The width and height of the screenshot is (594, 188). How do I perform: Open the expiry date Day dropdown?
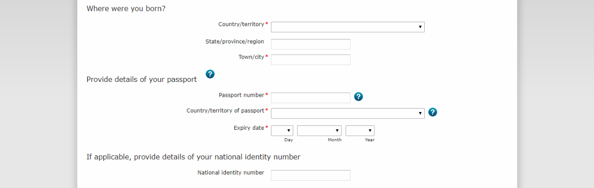[x=282, y=131]
